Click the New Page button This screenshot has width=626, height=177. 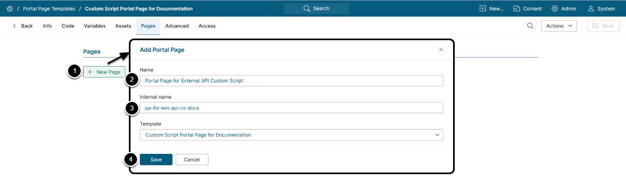[104, 72]
